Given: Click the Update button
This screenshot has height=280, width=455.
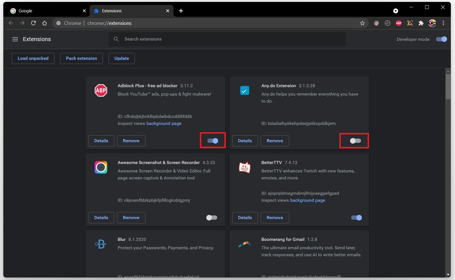Looking at the screenshot, I should (122, 58).
